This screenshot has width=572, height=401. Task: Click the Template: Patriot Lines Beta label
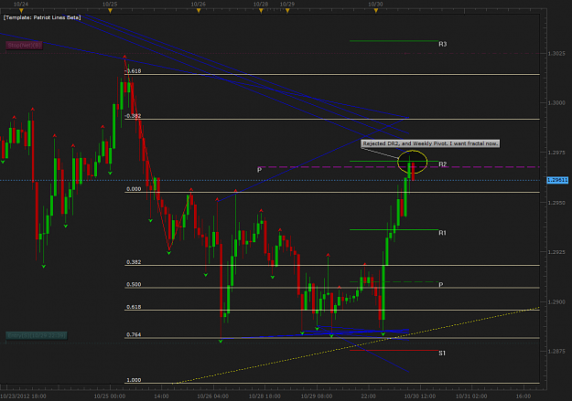click(x=42, y=17)
